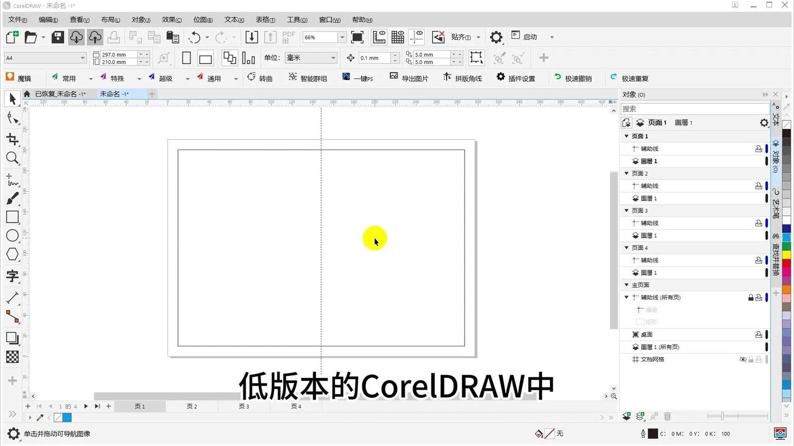The height and width of the screenshot is (446, 794).
Task: Click the 拼版角线 button
Action: 463,78
